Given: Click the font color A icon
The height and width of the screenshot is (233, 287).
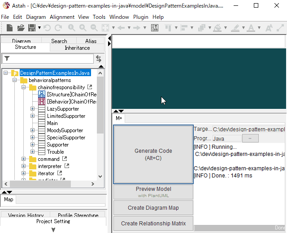Looking at the screenshot, I should point(251,28).
